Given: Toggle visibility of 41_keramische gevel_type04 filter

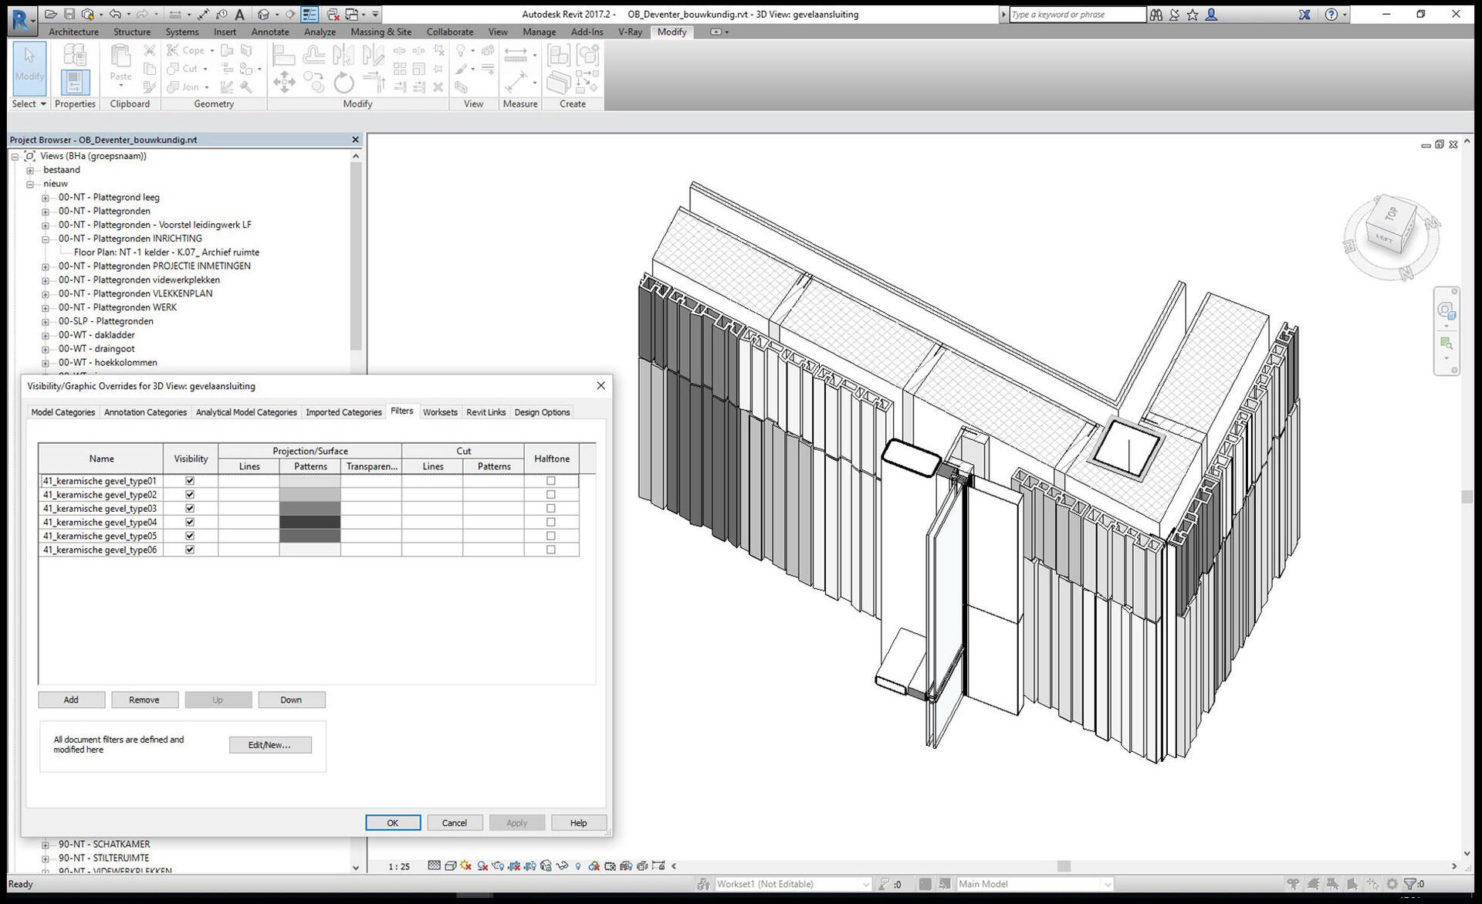Looking at the screenshot, I should tap(190, 522).
